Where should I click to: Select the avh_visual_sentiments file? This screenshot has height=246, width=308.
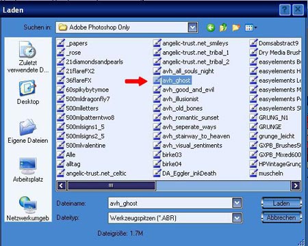(188, 146)
